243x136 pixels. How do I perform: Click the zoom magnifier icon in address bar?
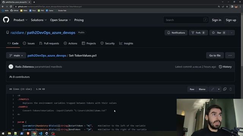pos(219,7)
